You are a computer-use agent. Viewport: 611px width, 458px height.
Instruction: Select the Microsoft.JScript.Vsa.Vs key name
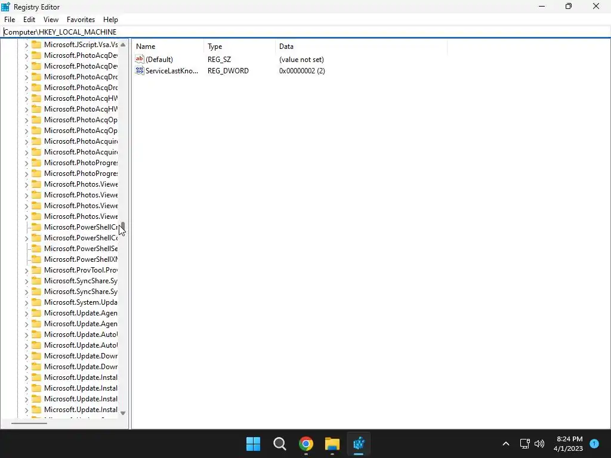81,44
